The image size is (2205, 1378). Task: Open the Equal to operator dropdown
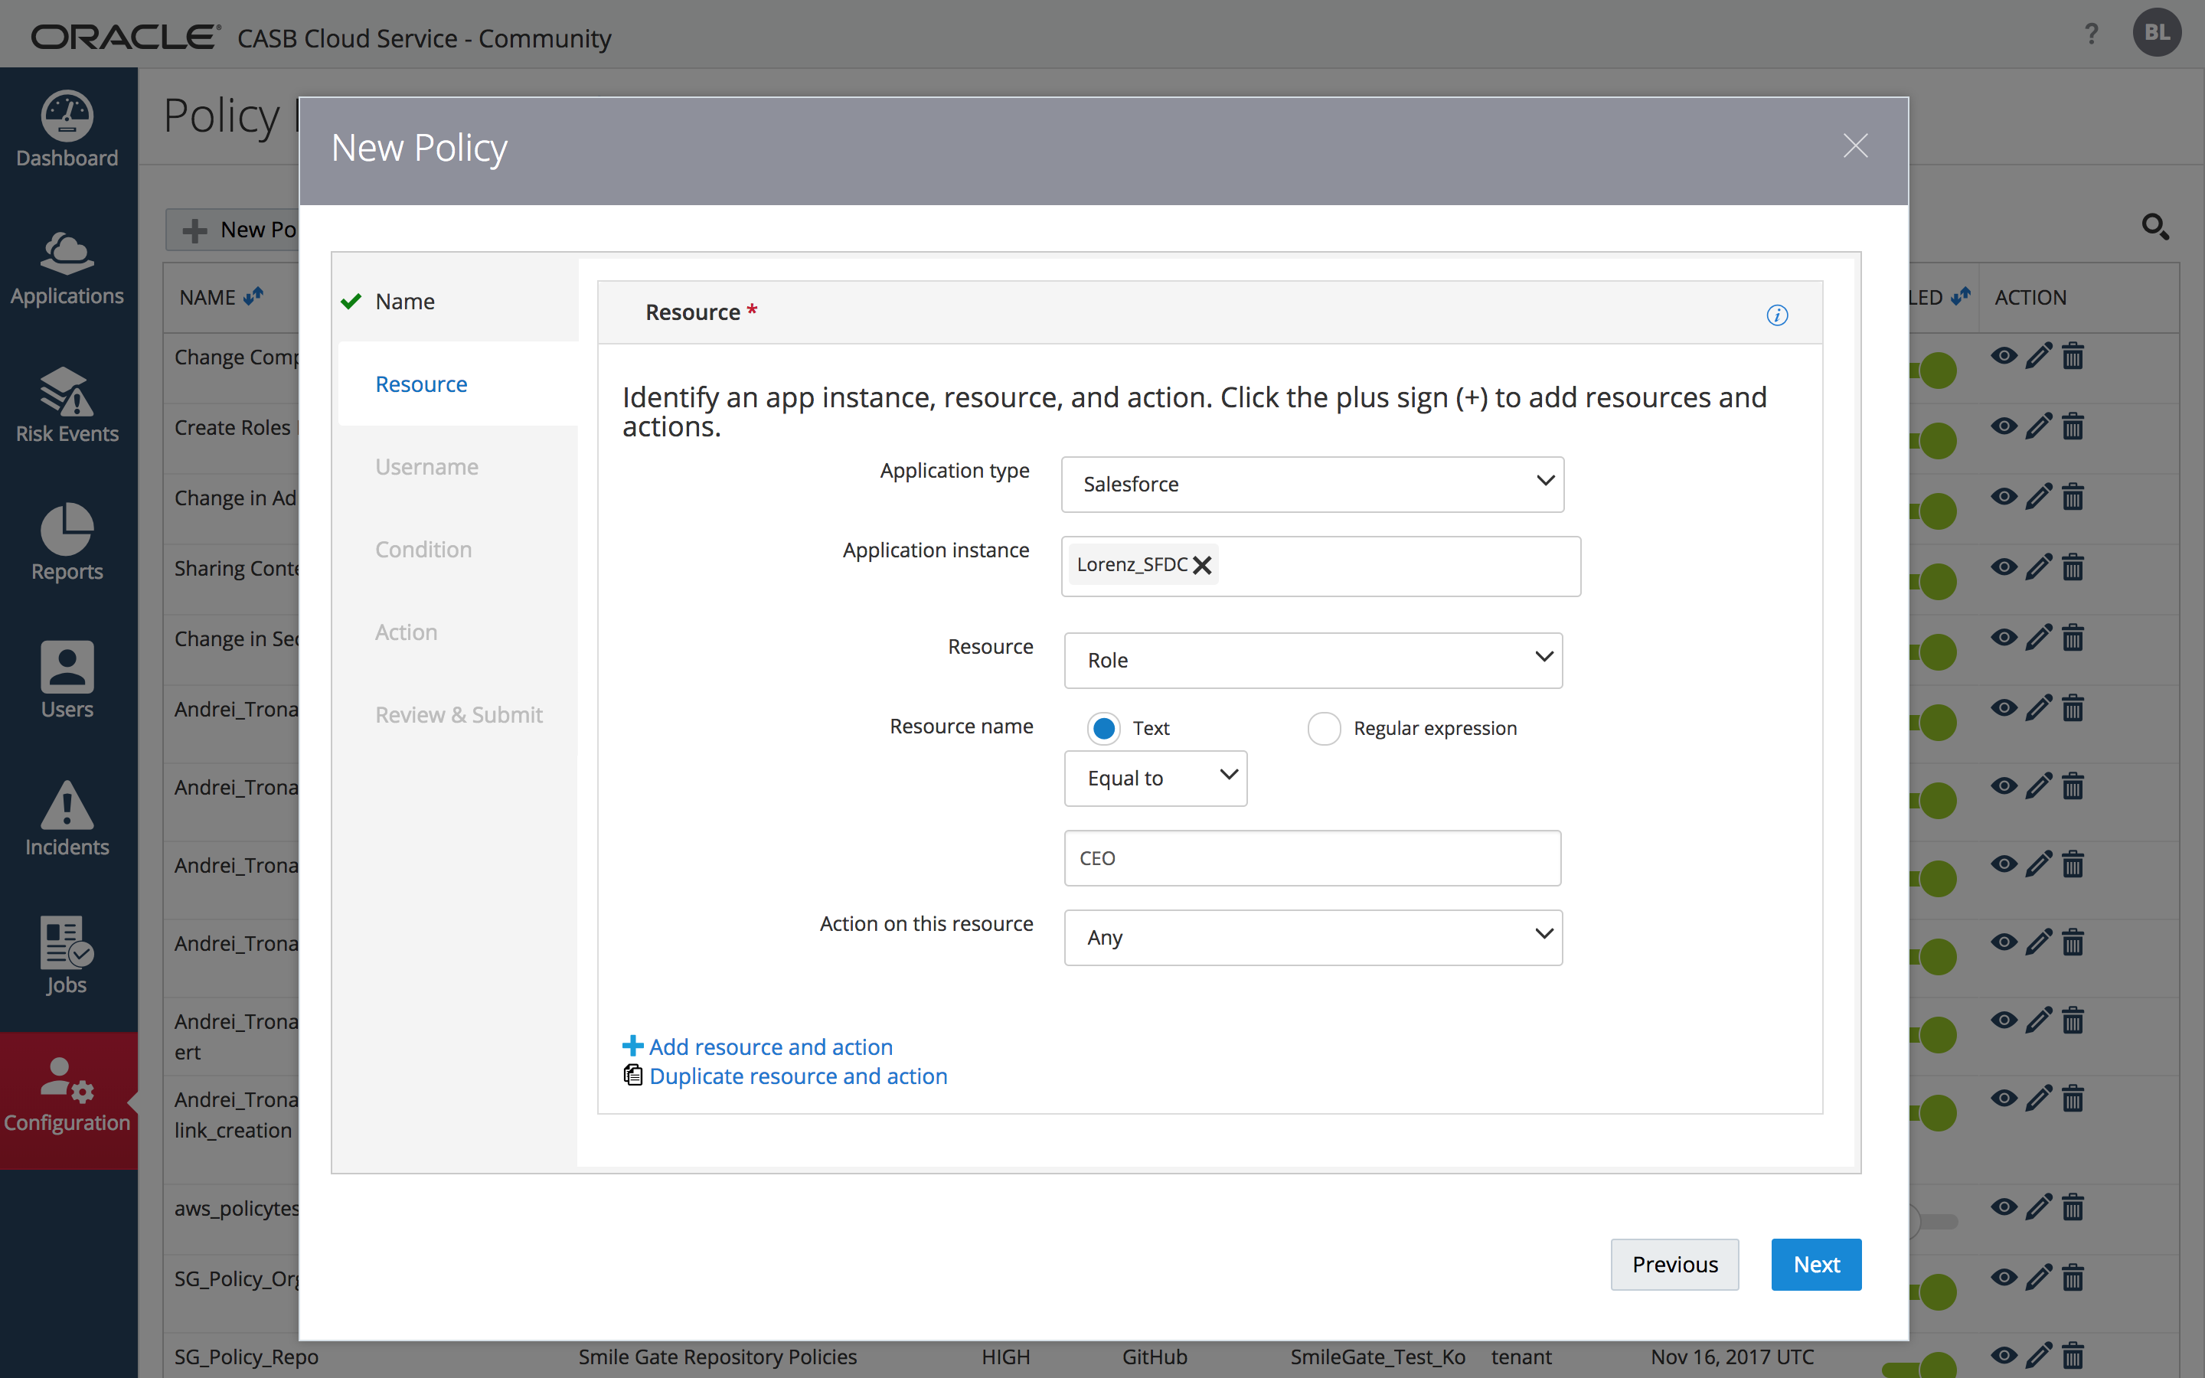[1155, 777]
